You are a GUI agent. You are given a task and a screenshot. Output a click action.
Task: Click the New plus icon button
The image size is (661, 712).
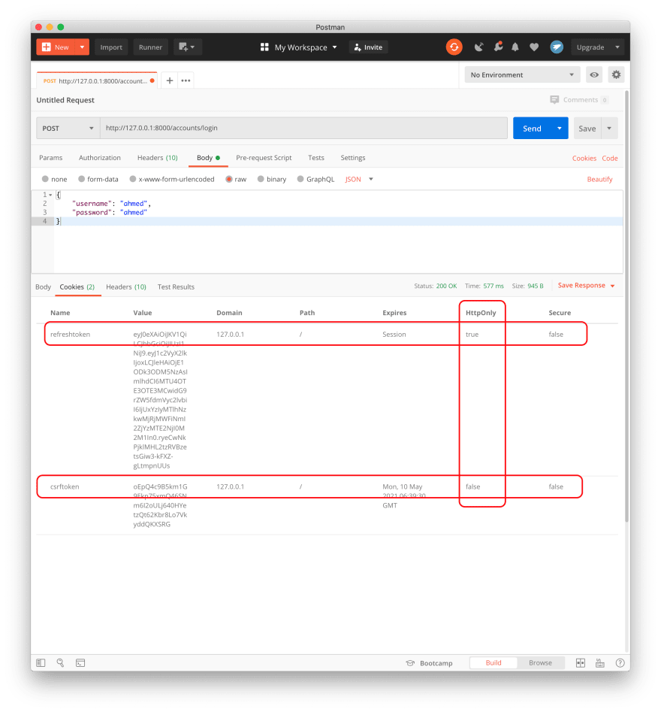(47, 47)
